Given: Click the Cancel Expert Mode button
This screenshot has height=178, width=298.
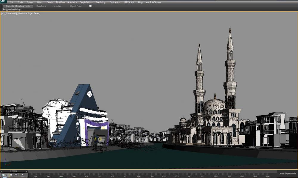Looking at the screenshot, I should point(287,174).
